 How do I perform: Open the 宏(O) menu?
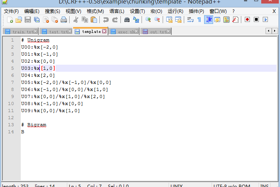(x=156, y=11)
